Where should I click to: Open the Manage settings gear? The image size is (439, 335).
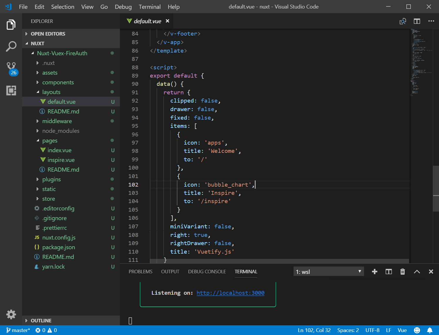point(11,314)
